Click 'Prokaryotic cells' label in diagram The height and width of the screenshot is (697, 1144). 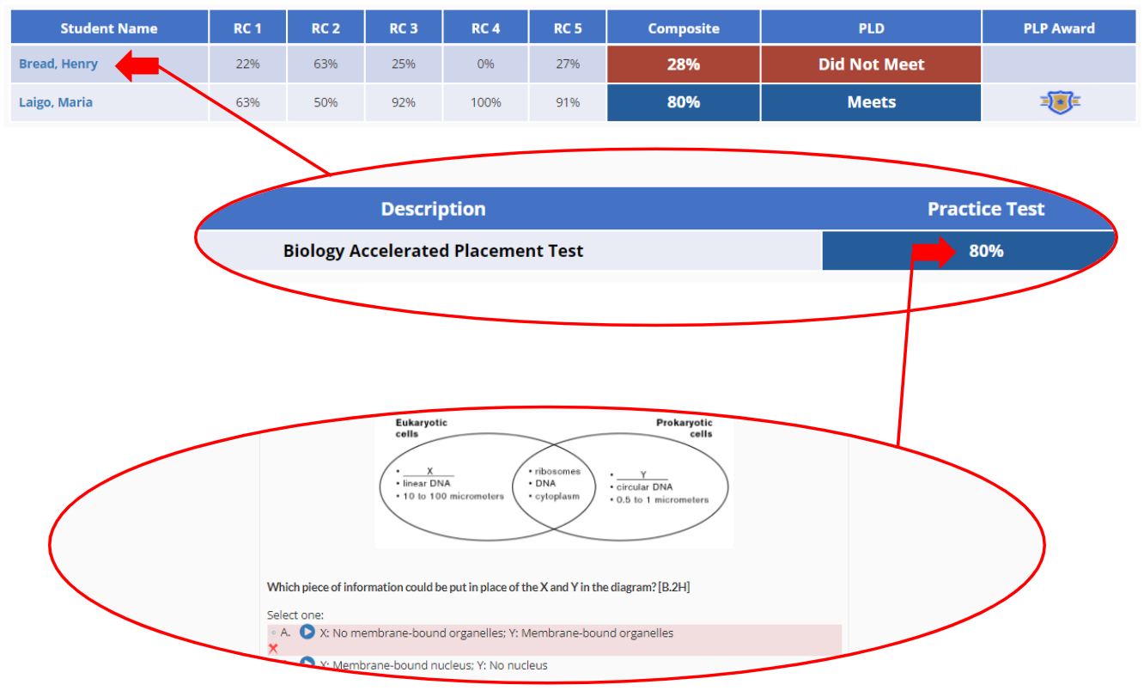685,428
